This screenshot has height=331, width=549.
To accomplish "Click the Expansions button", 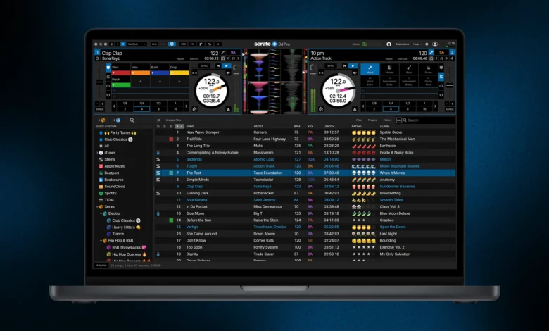I will click(403, 44).
